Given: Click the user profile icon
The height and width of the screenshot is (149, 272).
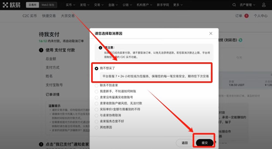Looking at the screenshot, I should click(x=264, y=5).
